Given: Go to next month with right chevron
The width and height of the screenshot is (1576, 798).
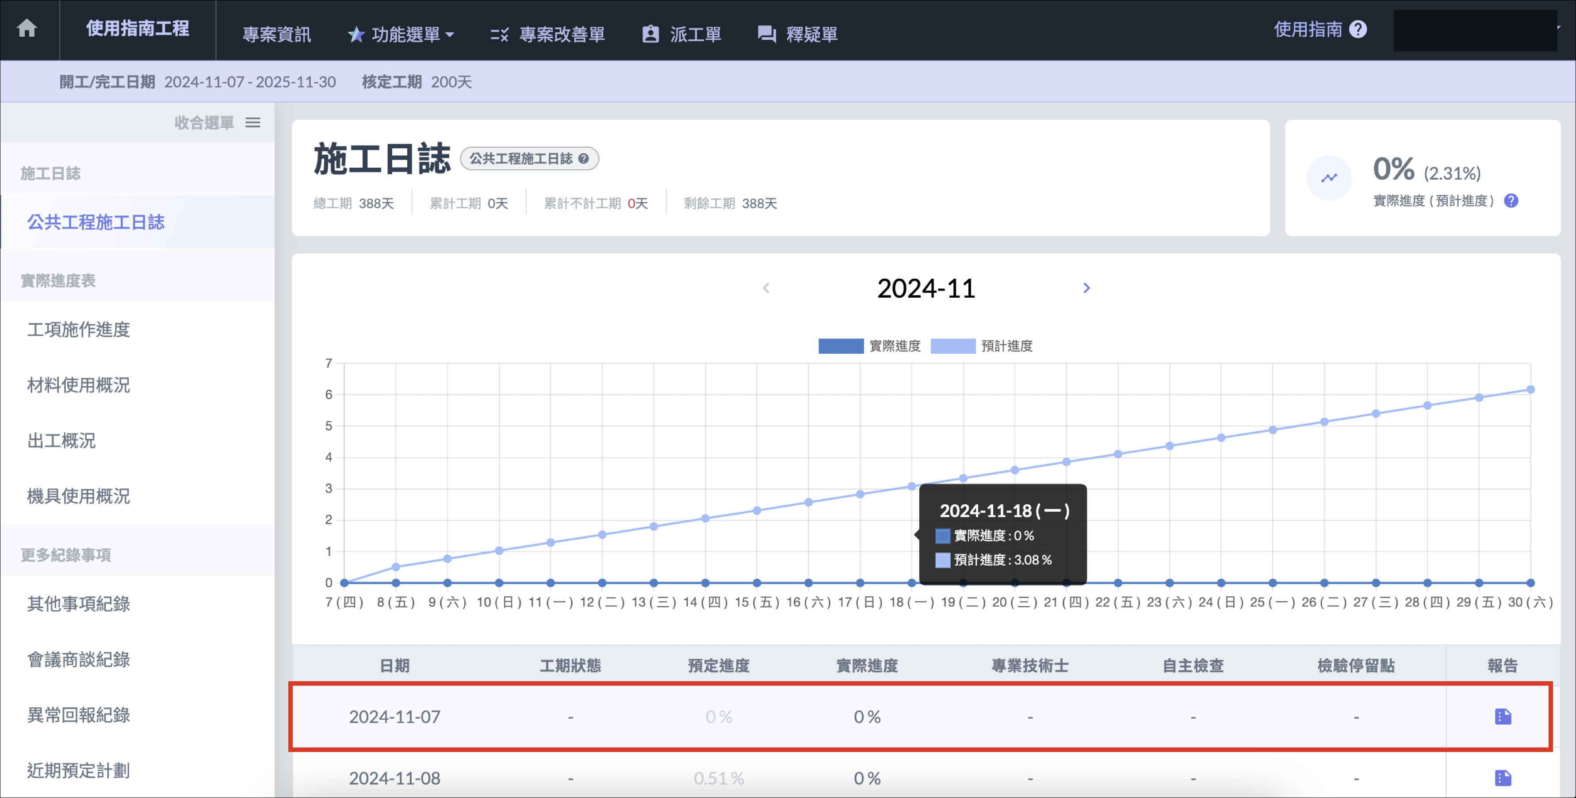Looking at the screenshot, I should [1086, 288].
